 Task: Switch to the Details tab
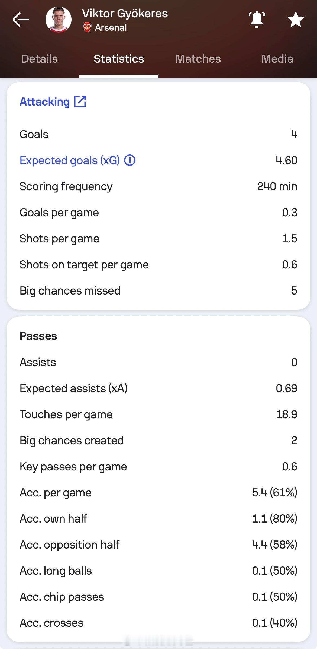coord(40,59)
